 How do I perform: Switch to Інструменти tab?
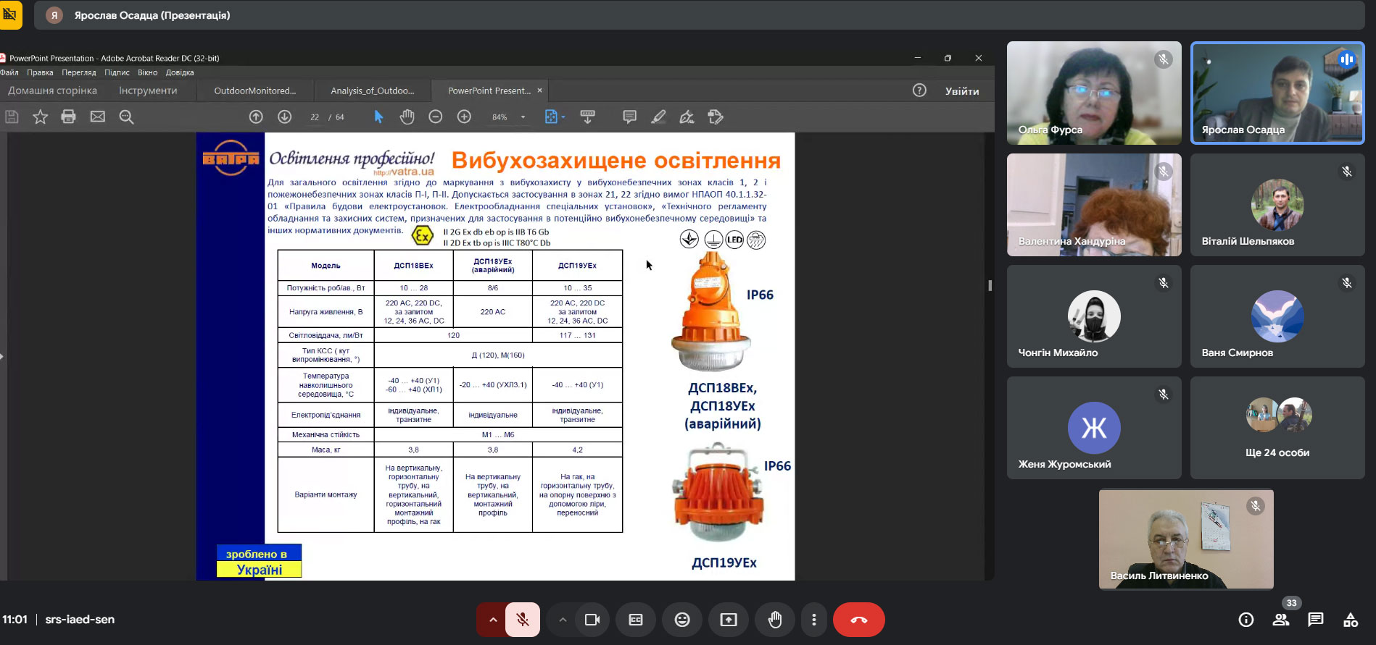pos(148,90)
